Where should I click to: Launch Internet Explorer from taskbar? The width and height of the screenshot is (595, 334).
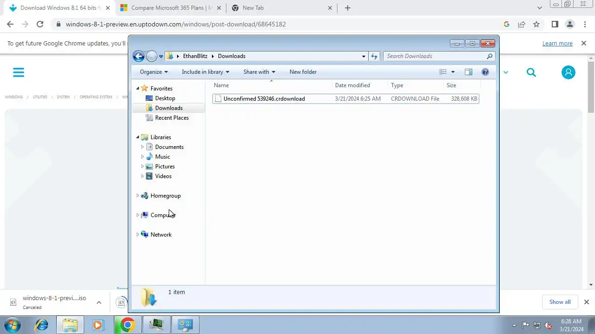(42, 325)
